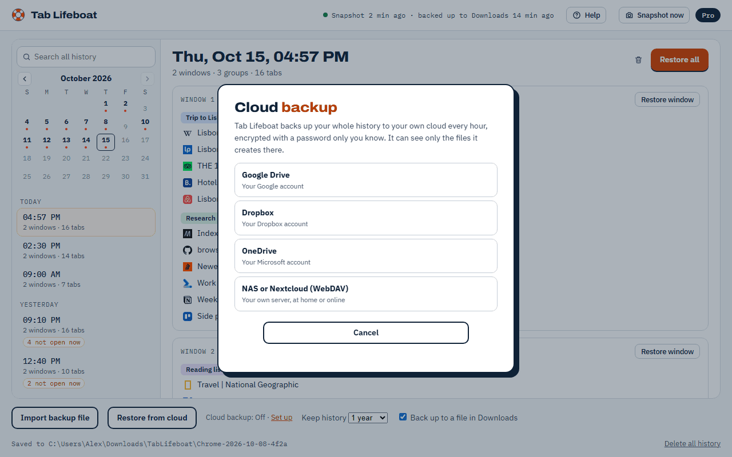Click the Booking.com B favicon
This screenshot has height=457, width=732.
187,182
